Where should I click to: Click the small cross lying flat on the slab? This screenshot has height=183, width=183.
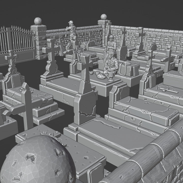tap(168, 90)
